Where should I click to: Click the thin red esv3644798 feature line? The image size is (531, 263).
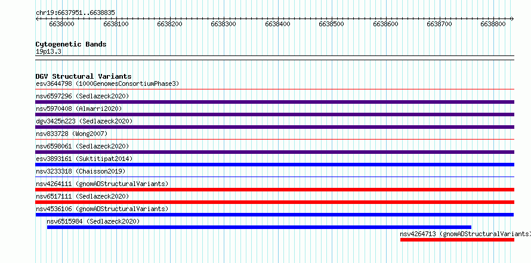274,89
